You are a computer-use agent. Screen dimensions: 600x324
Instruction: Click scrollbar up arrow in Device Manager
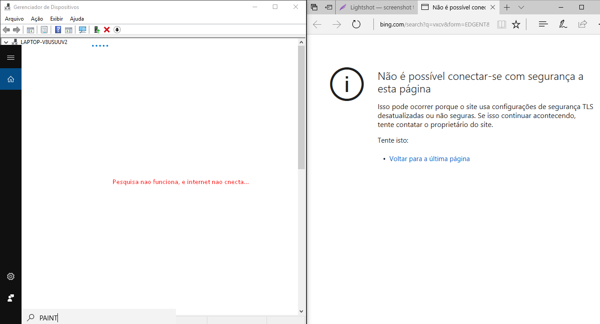[301, 42]
